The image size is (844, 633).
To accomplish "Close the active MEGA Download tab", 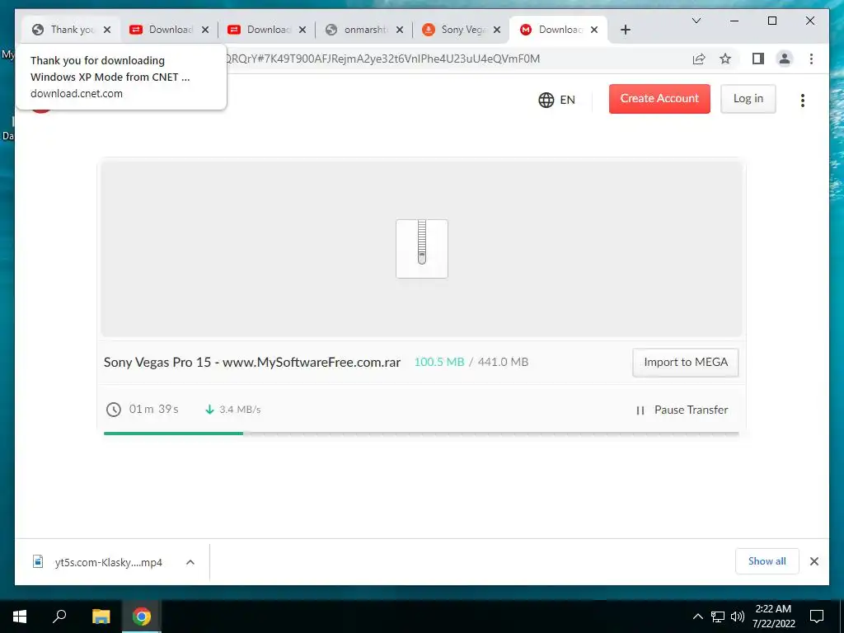I will point(594,30).
